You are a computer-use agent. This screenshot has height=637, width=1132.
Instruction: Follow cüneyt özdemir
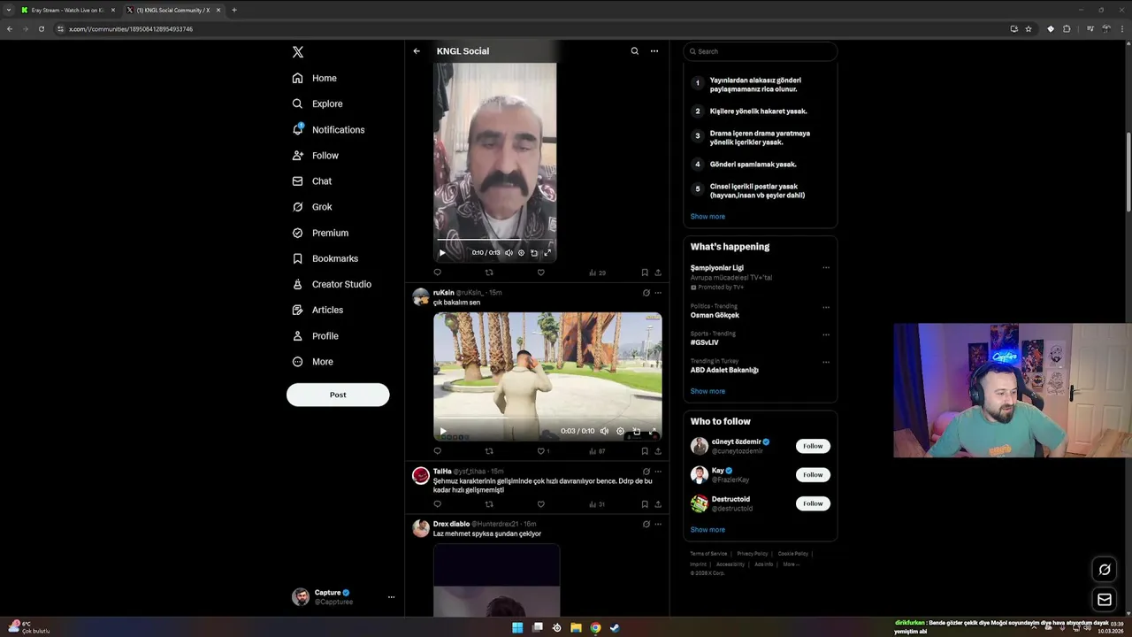coord(813,446)
